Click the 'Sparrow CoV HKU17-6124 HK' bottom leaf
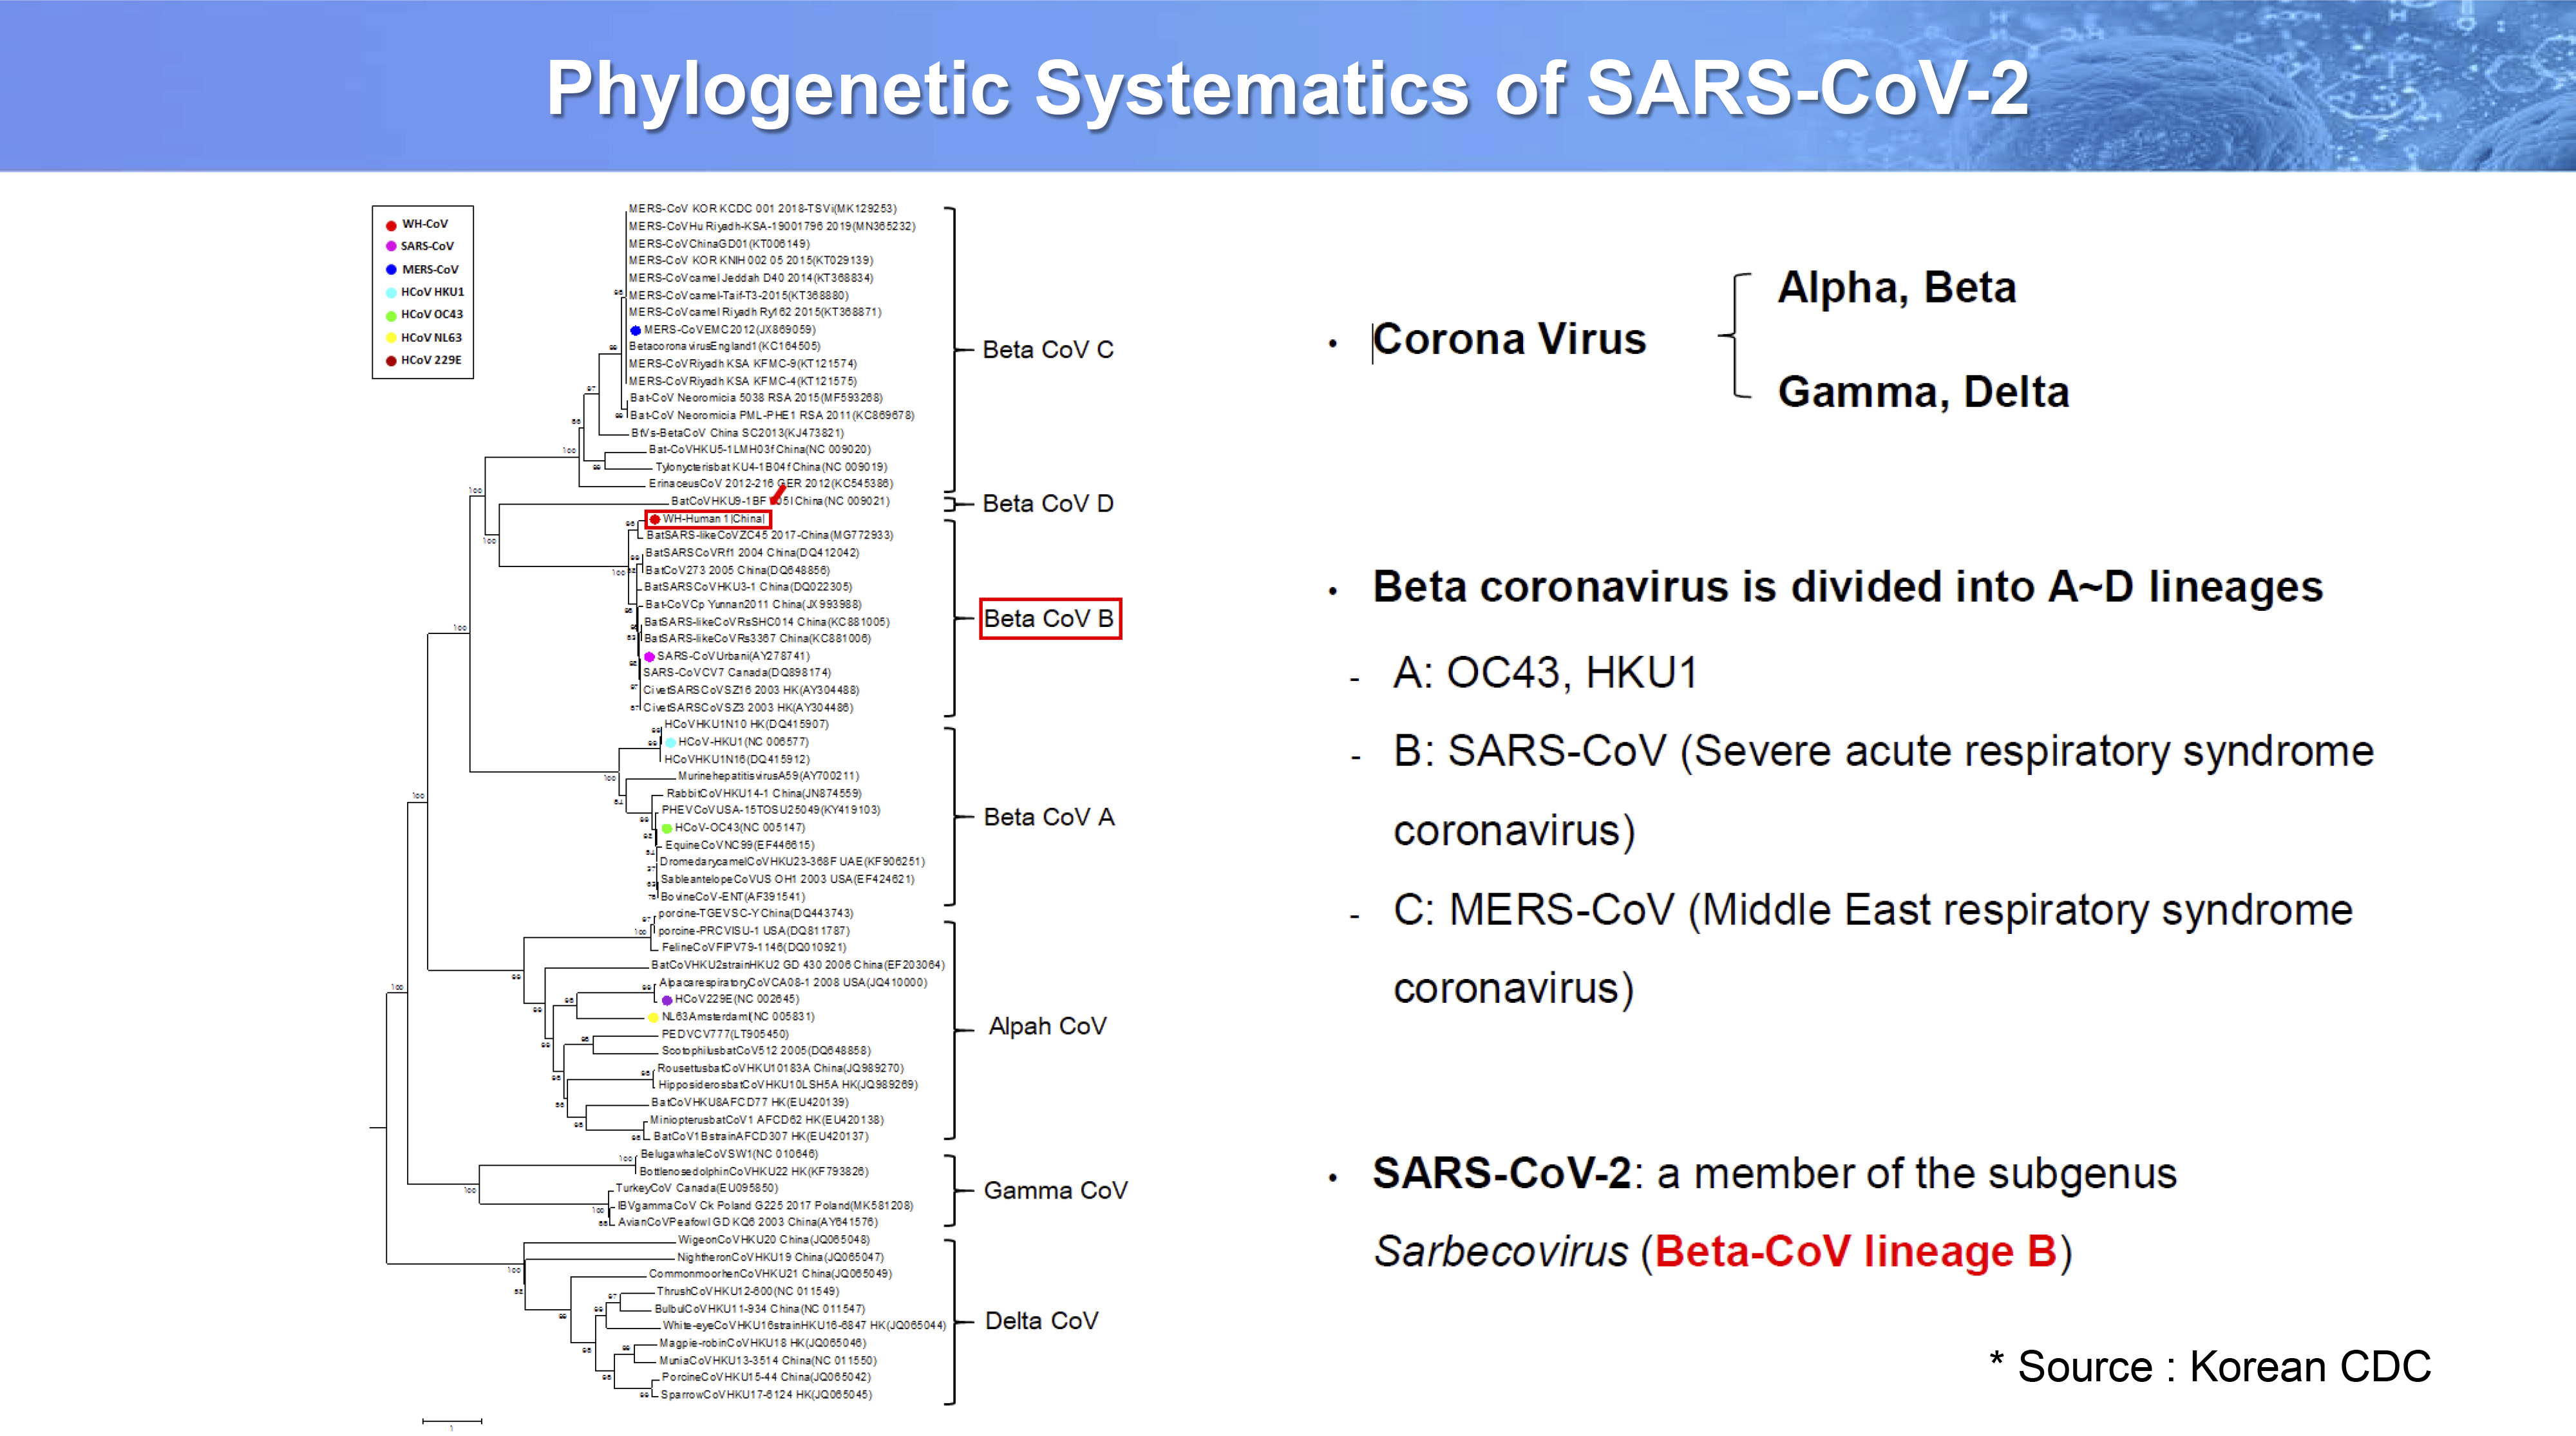2576x1436 pixels. [x=766, y=1395]
